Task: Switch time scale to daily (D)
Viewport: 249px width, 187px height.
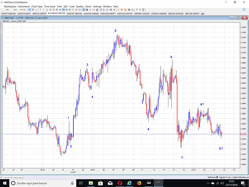Action: tap(73, 10)
